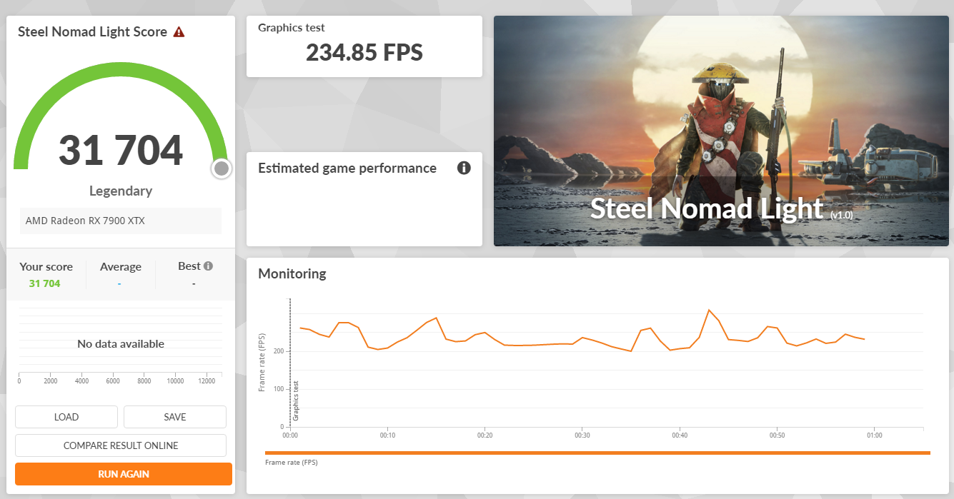Click the SAVE button
This screenshot has width=954, height=499.
point(174,417)
